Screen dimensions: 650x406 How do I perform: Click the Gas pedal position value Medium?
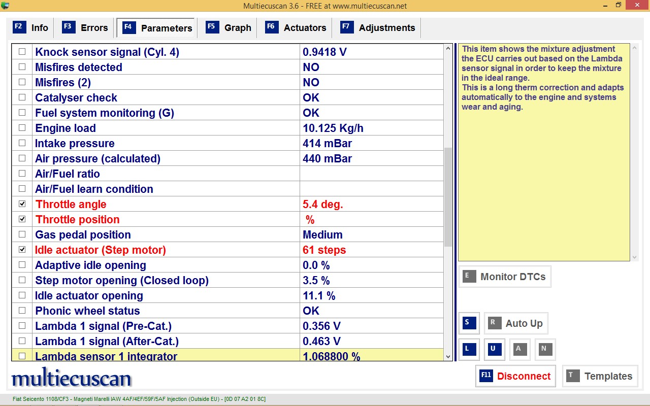[x=322, y=234]
